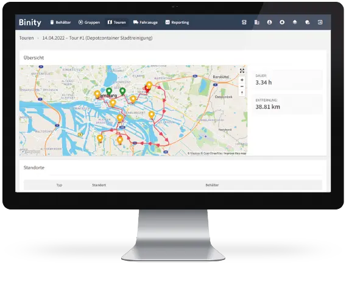Click the buildings icon in the header
The image size is (346, 285).
tap(257, 23)
